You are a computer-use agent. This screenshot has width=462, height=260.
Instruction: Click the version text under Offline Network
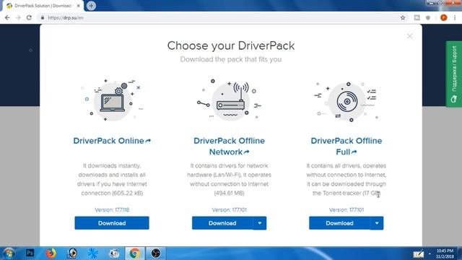pyautogui.click(x=230, y=210)
